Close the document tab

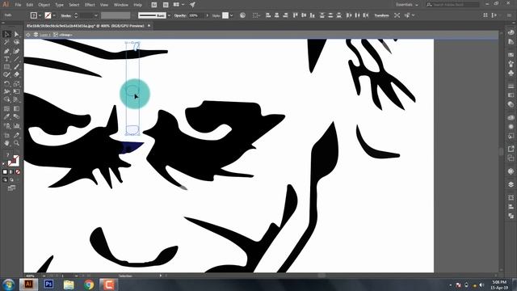pyautogui.click(x=149, y=25)
